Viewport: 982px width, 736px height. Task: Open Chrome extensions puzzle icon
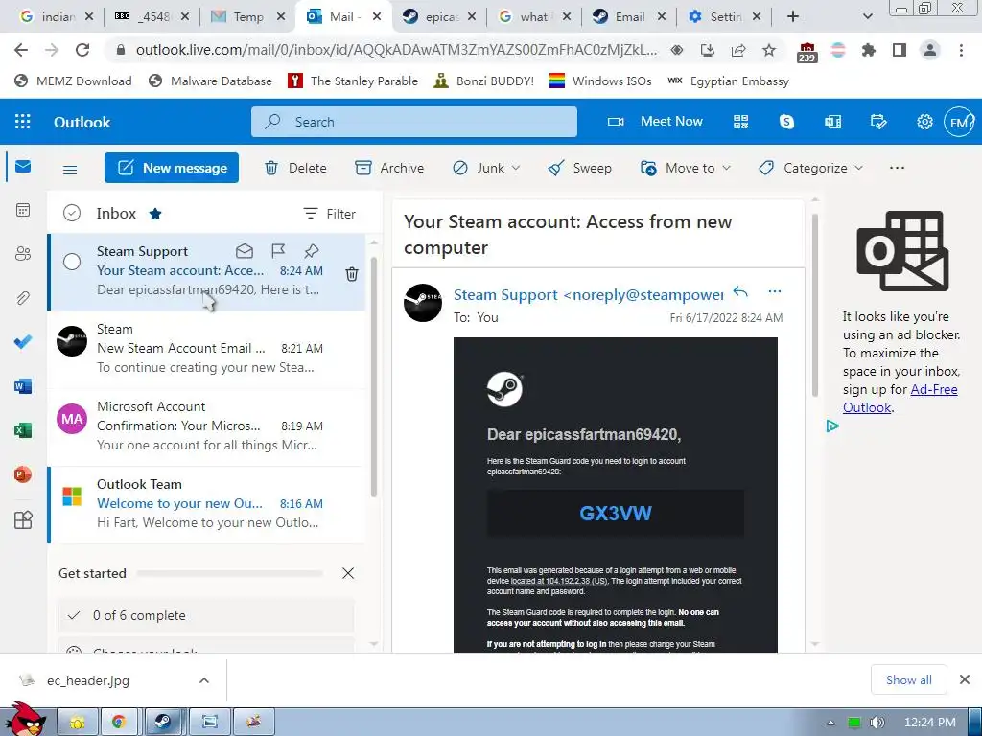[x=869, y=50]
